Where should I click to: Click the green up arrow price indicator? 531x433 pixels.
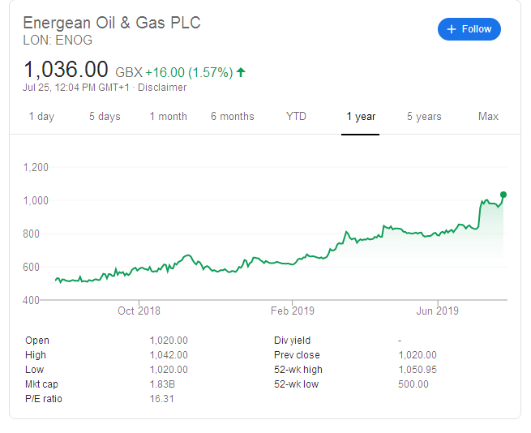[x=241, y=72]
